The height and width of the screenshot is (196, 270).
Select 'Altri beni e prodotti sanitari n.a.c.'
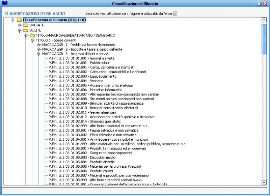coord(96,180)
